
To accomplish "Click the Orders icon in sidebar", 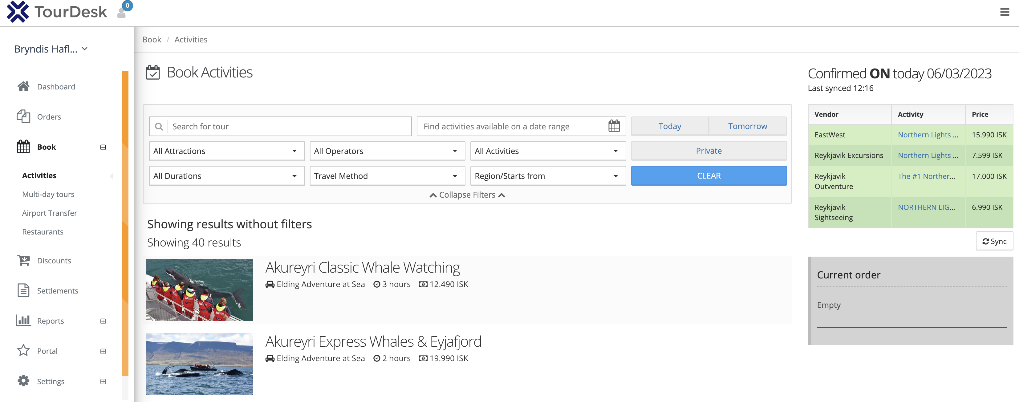I will click(23, 116).
